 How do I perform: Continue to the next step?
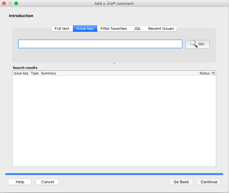point(209,182)
